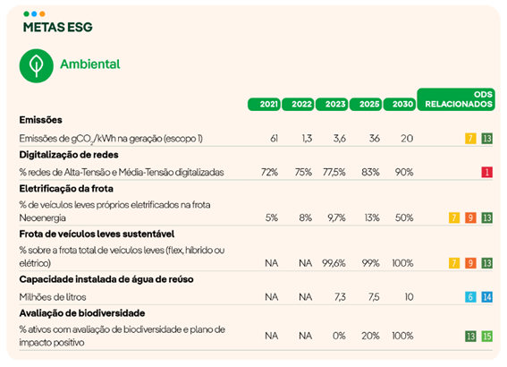Click ODS 7 icon in sustainable fleet row
Screen dimensions: 507x367
pyautogui.click(x=454, y=263)
